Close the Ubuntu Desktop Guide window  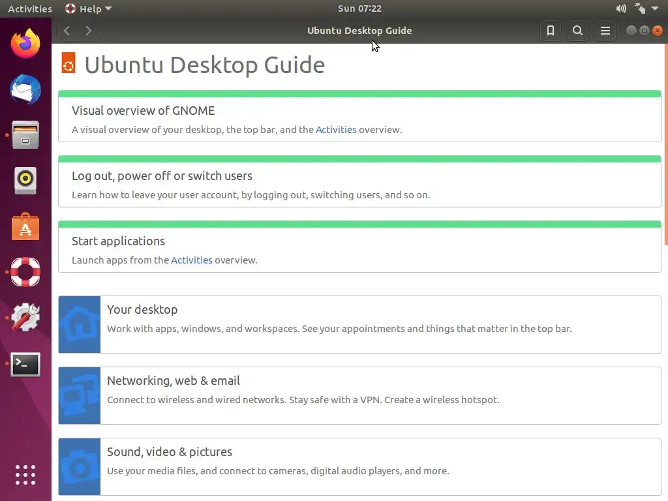coord(658,31)
